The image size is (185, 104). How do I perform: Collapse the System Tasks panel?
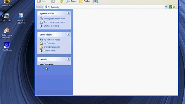point(68,13)
